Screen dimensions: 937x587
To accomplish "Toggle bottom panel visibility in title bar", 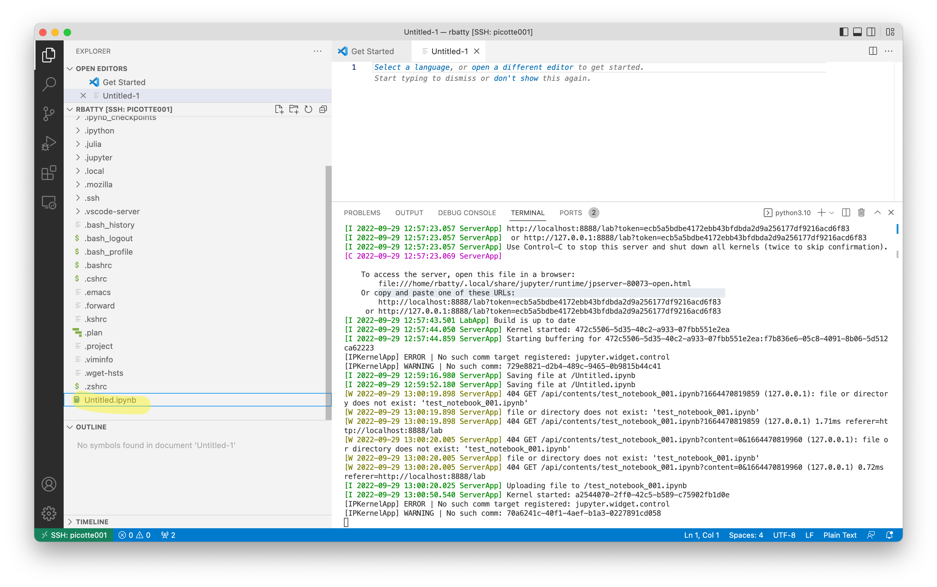I will point(857,32).
